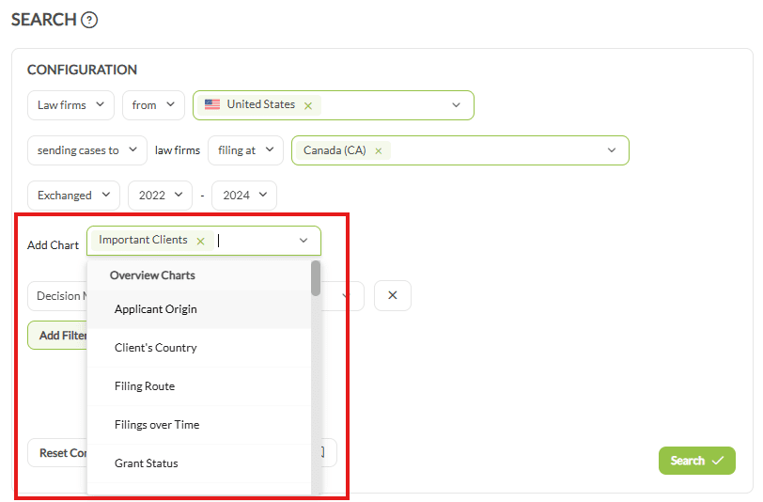
Task: Open the Law firms dropdown
Action: [71, 105]
